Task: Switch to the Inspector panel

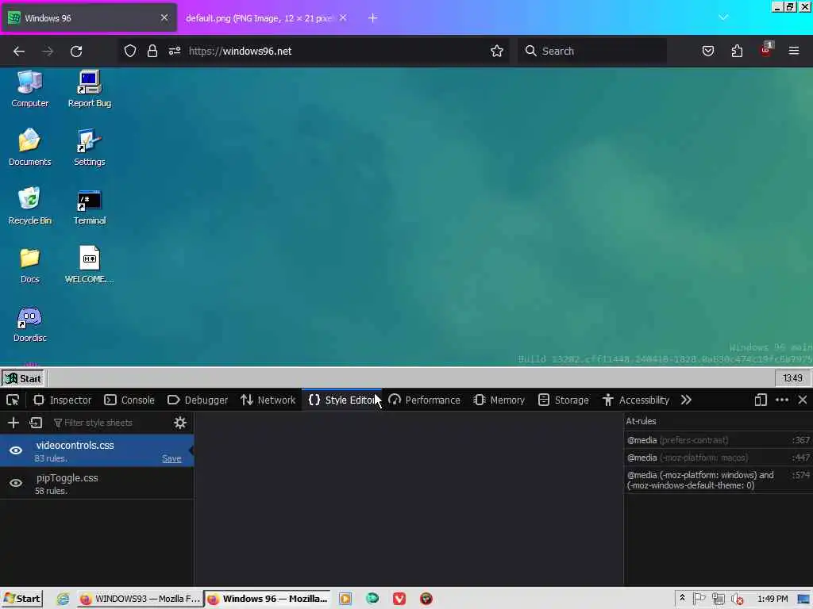Action: coord(62,400)
